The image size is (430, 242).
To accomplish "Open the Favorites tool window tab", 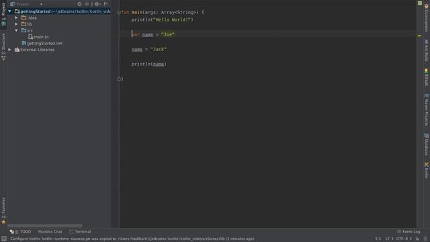I will [x=3, y=210].
